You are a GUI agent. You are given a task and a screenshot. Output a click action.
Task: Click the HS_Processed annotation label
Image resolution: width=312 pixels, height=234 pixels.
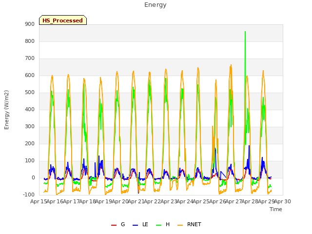tap(63, 20)
